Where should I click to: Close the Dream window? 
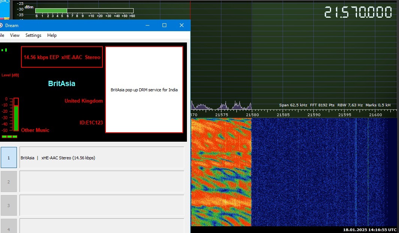[182, 25]
